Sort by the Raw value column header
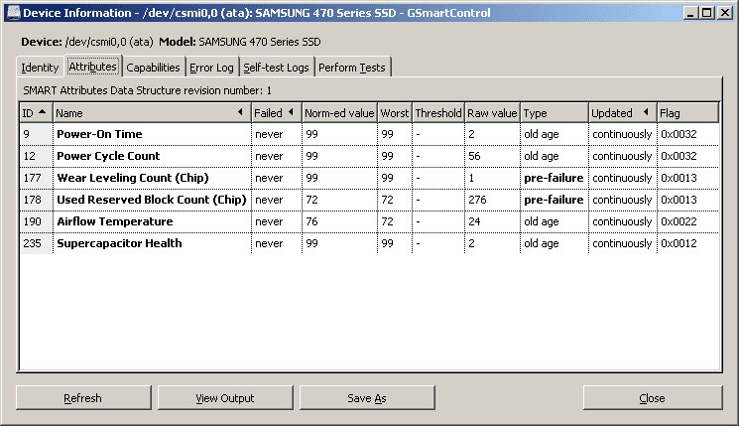The image size is (739, 426). point(492,113)
